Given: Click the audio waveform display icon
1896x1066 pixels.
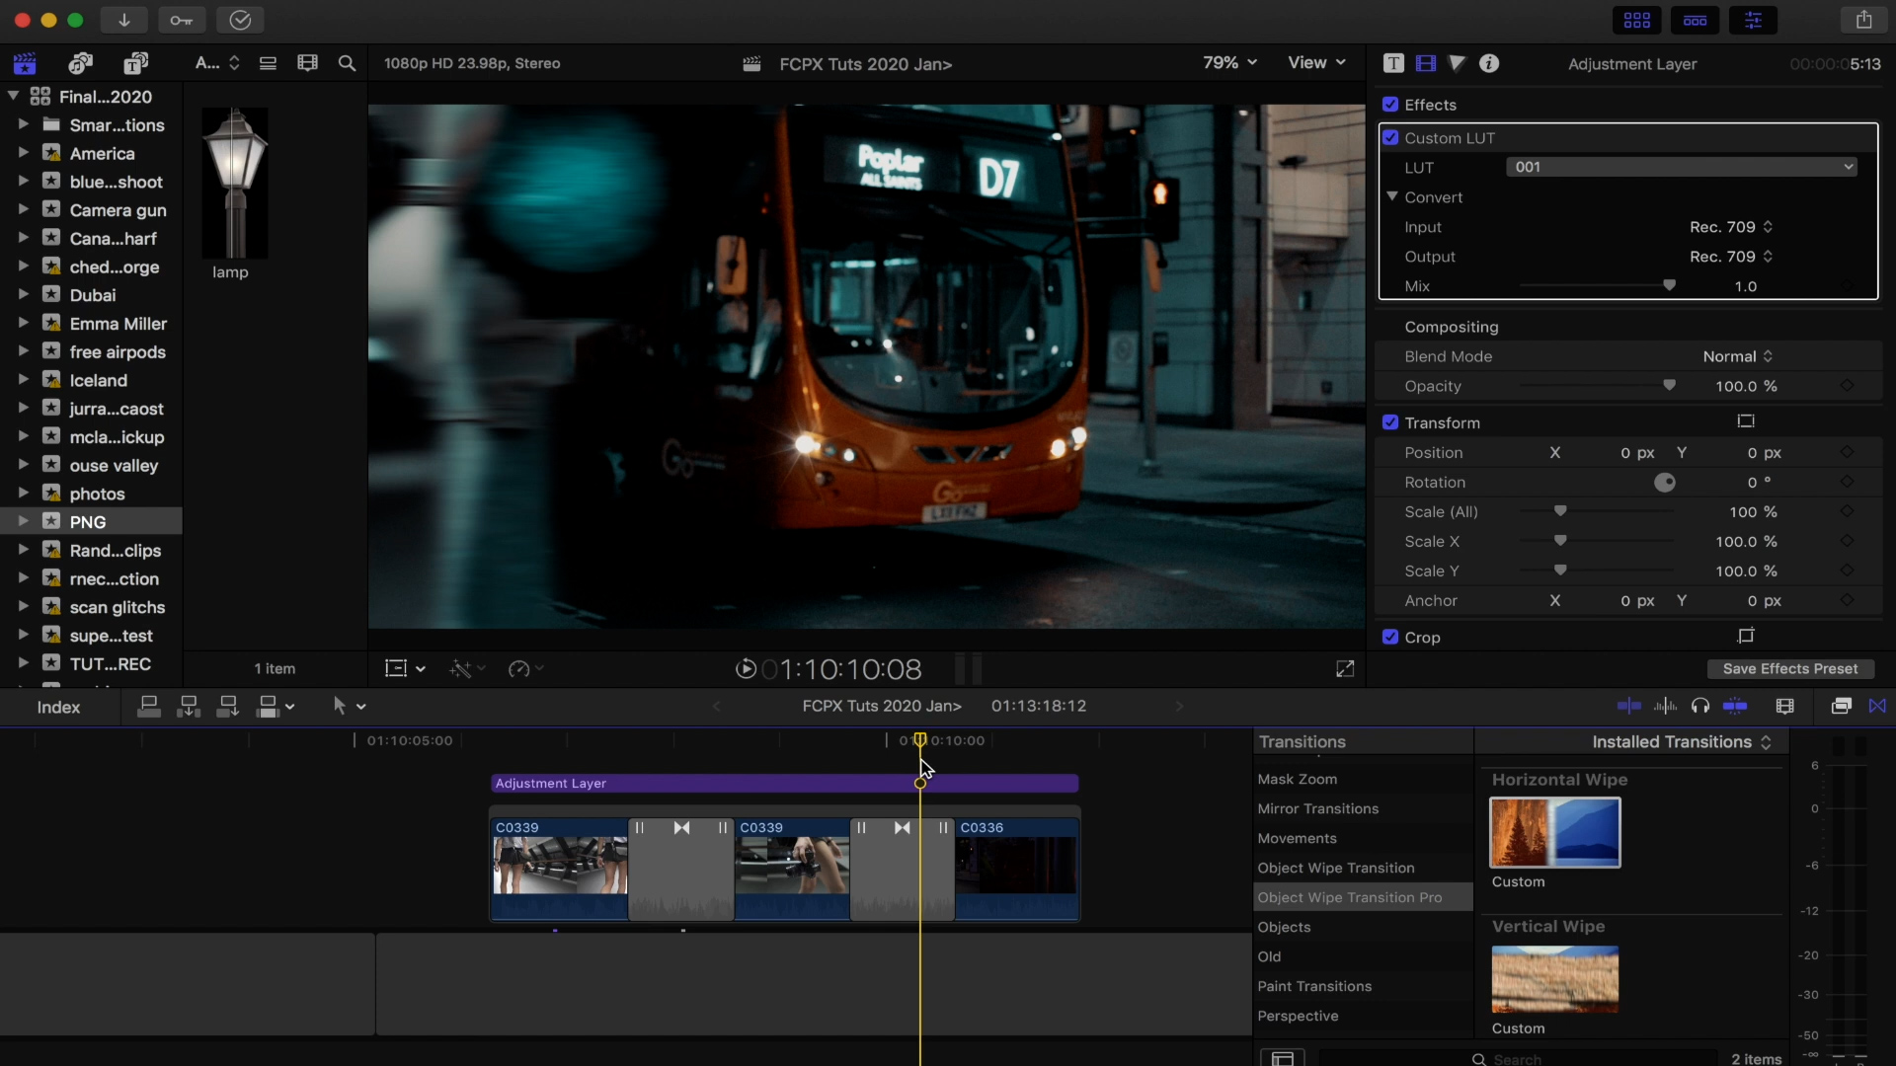Looking at the screenshot, I should click(1664, 704).
